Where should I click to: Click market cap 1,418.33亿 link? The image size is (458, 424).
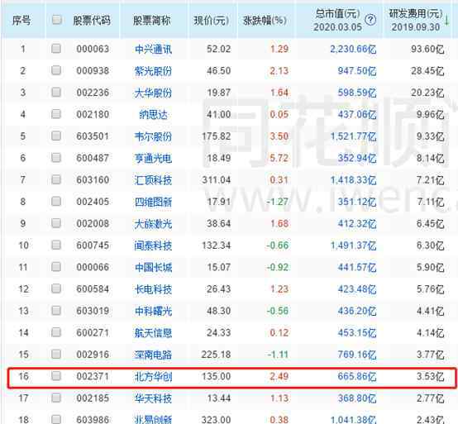pyautogui.click(x=353, y=180)
